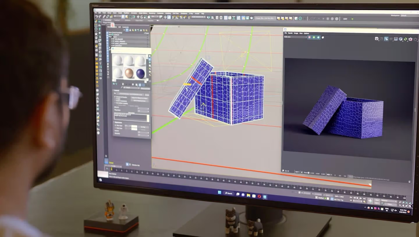Image resolution: width=419 pixels, height=237 pixels.
Task: Open the File menu in main menu bar
Action: coord(96,13)
